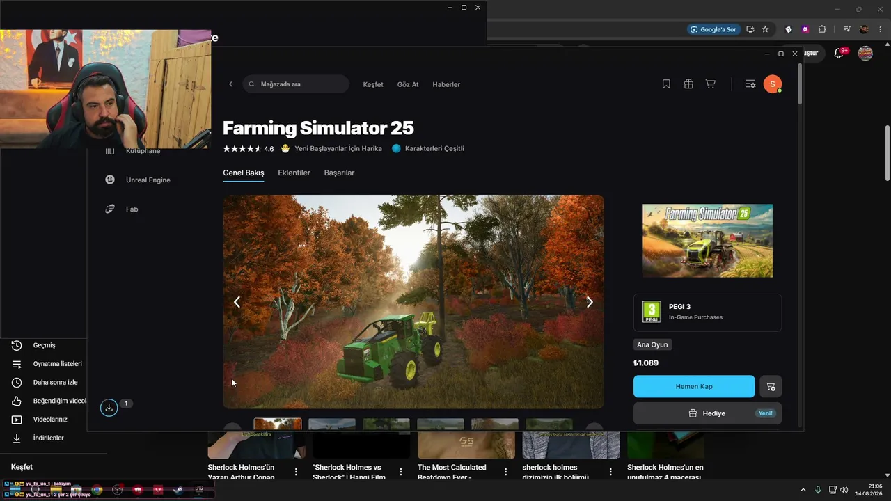Open video "Sherlock Holmes vs Sherlock"
The image size is (891, 501).
(349, 472)
